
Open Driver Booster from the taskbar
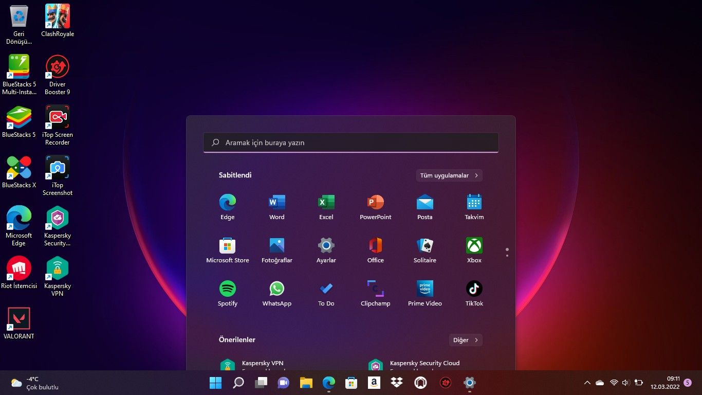(x=445, y=383)
